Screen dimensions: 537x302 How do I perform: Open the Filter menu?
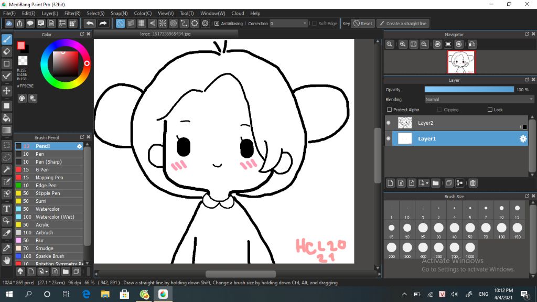point(72,13)
